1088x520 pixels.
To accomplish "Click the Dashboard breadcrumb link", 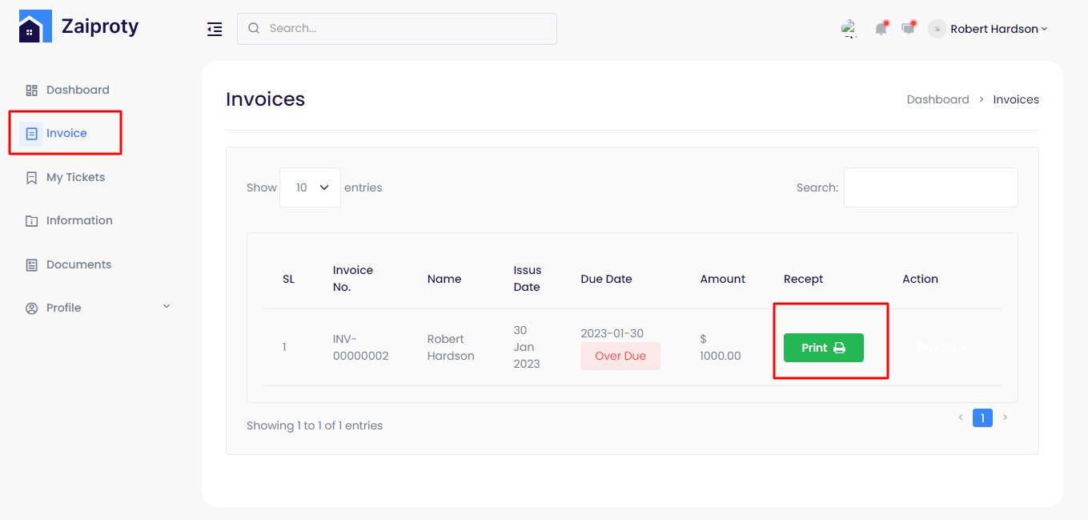I will tap(937, 99).
